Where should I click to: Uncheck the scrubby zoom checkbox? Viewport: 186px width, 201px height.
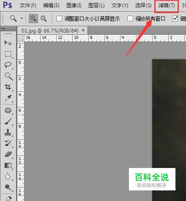[175, 19]
